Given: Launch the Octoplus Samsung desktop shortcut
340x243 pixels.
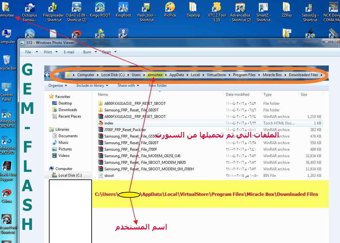Looking at the screenshot, I should coord(30,12).
